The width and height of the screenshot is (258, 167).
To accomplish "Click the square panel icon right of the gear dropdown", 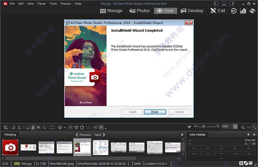I will click(71, 128).
